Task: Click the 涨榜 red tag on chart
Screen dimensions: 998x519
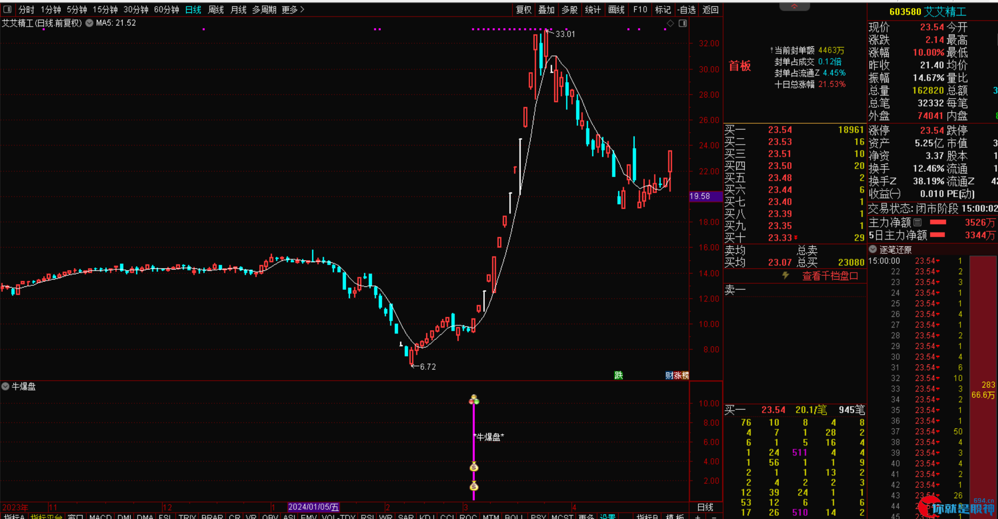Action: pyautogui.click(x=681, y=376)
